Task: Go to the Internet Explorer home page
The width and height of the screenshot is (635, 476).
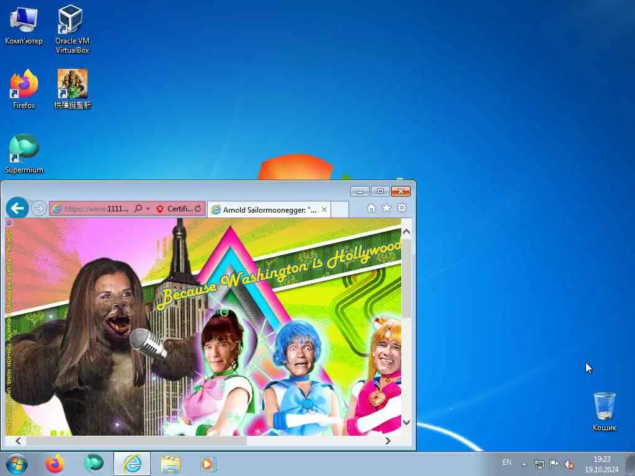Action: 371,208
